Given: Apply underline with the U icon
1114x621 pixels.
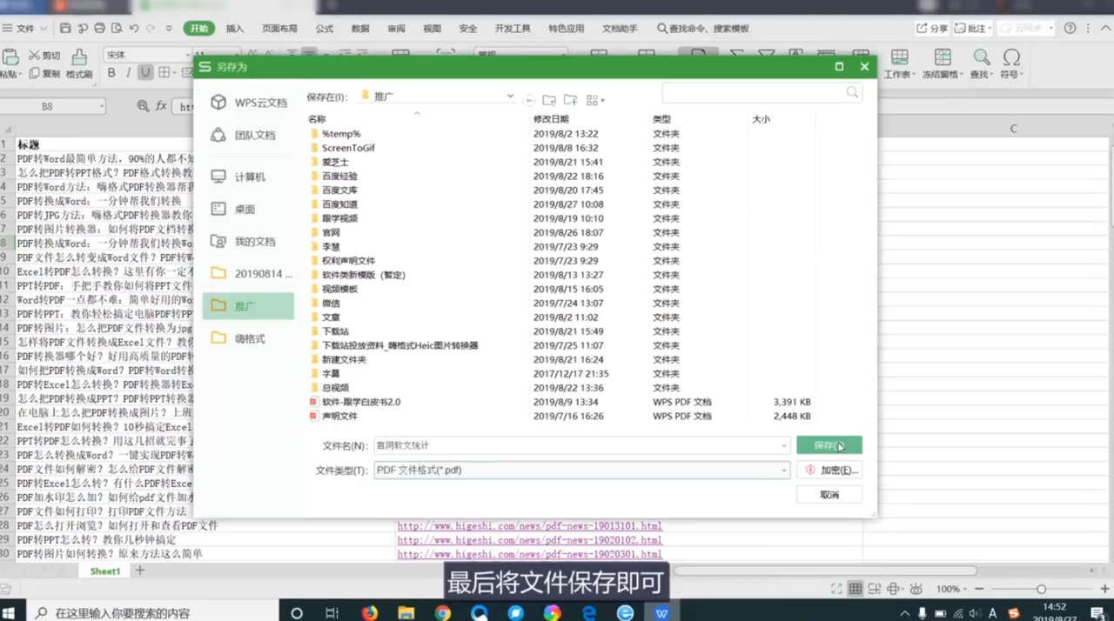Looking at the screenshot, I should pyautogui.click(x=145, y=74).
